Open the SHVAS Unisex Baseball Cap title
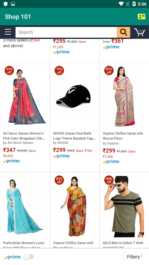The height and width of the screenshot is (265, 149). point(74,136)
